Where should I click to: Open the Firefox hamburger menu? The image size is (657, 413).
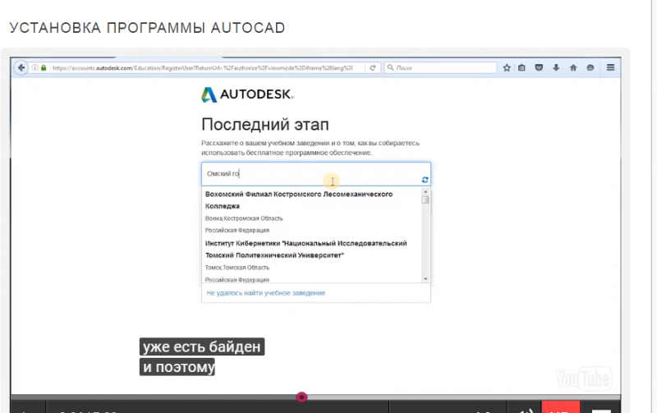click(610, 67)
